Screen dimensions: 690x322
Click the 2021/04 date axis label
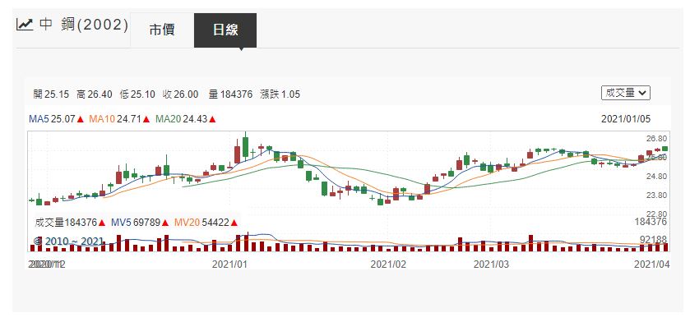click(x=651, y=264)
